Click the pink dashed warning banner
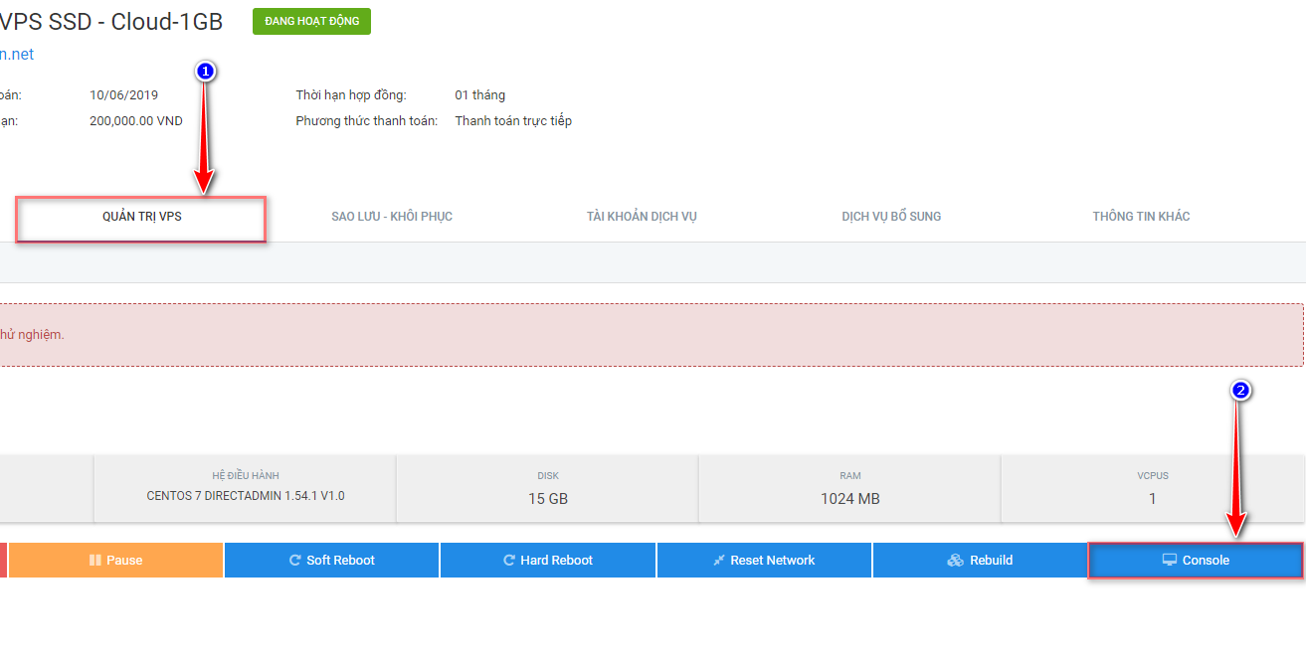Screen dimensions: 1306x661 tap(647, 335)
